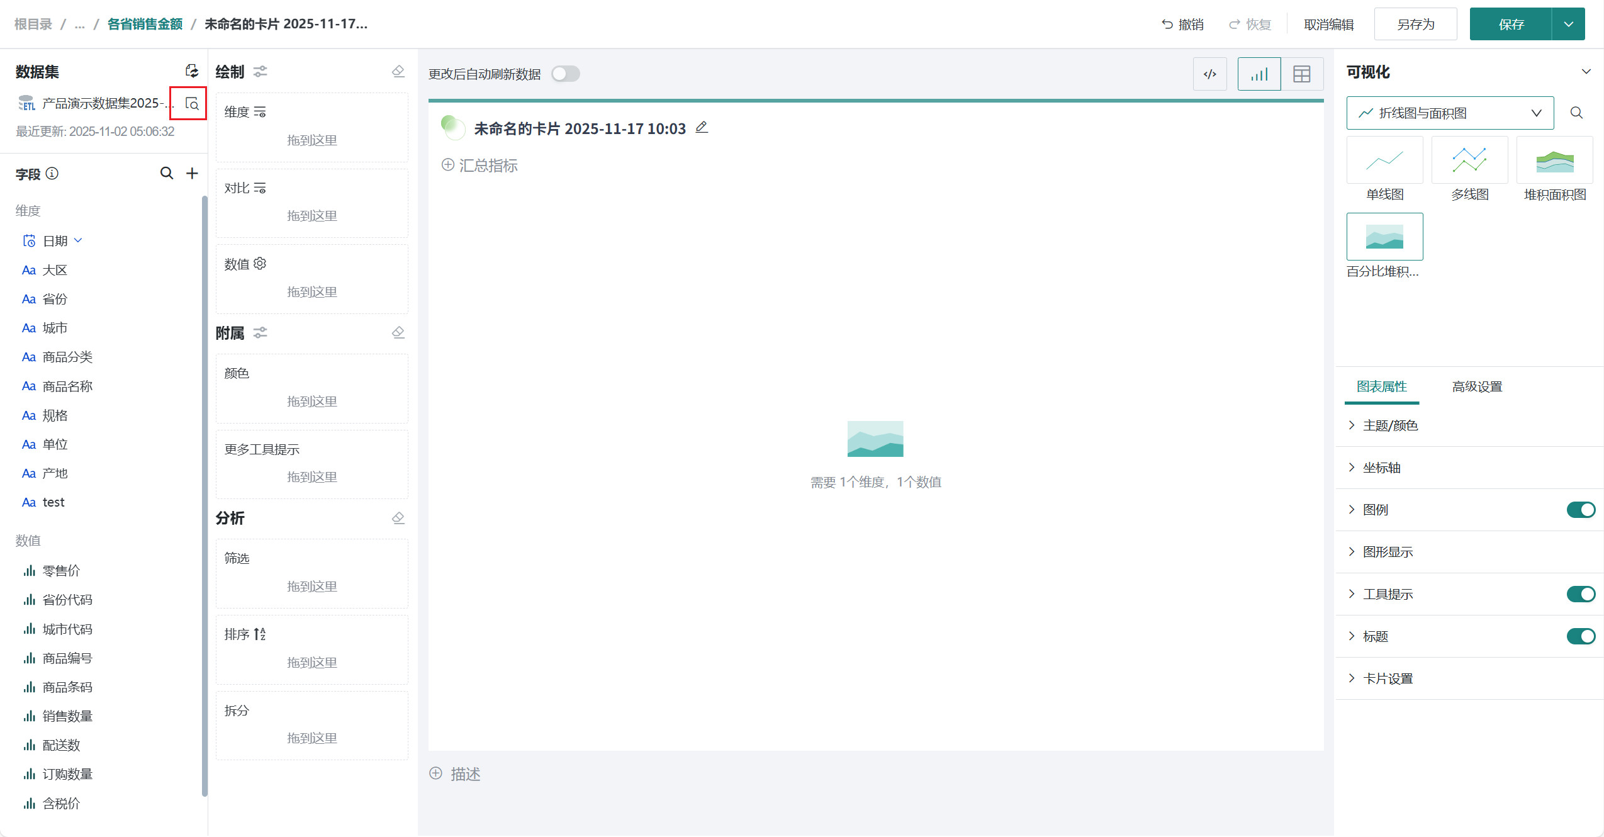Click the 另存为 button
The height and width of the screenshot is (837, 1604).
1415,24
